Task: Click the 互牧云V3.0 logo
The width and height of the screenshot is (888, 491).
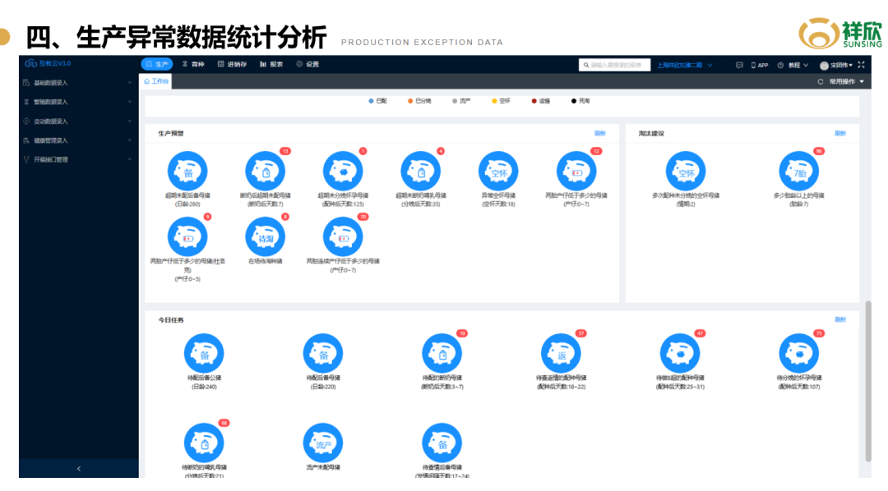Action: point(49,63)
